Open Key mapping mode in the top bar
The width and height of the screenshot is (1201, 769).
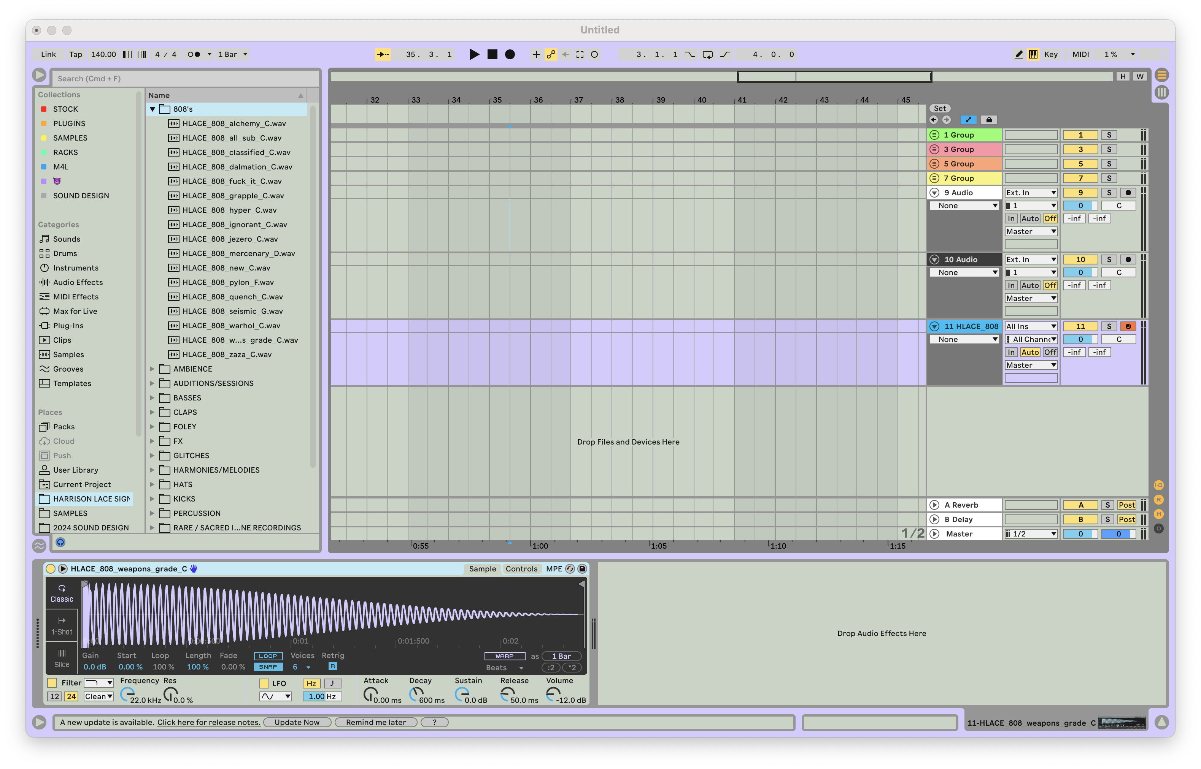pos(1051,54)
